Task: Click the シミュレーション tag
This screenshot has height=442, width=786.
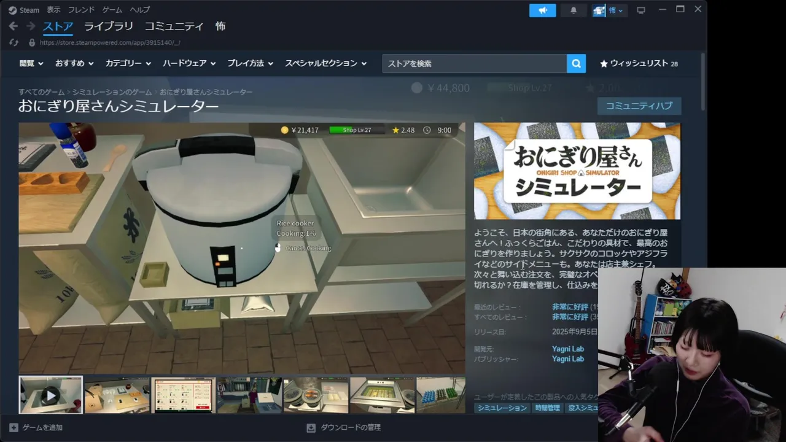Action: (502, 408)
